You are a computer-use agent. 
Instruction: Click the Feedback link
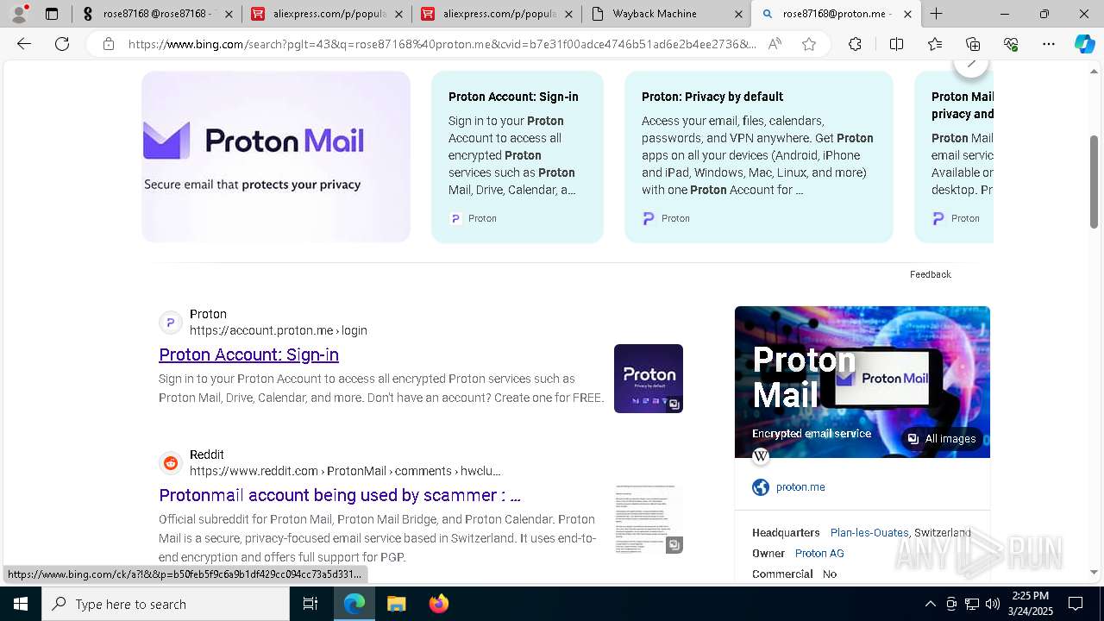[930, 274]
